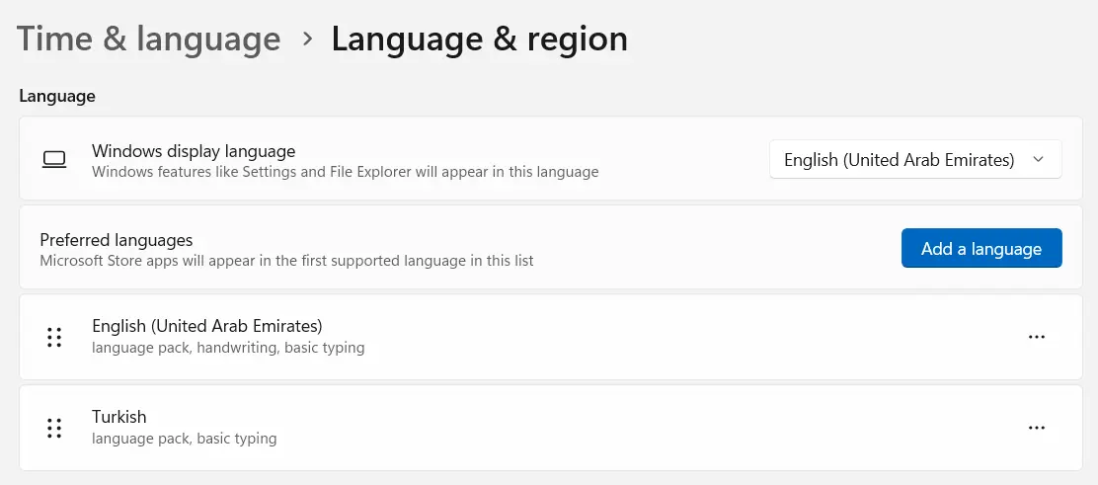The image size is (1098, 485).
Task: Click 'language pack, handwriting, basic typing' text
Action: pos(228,348)
